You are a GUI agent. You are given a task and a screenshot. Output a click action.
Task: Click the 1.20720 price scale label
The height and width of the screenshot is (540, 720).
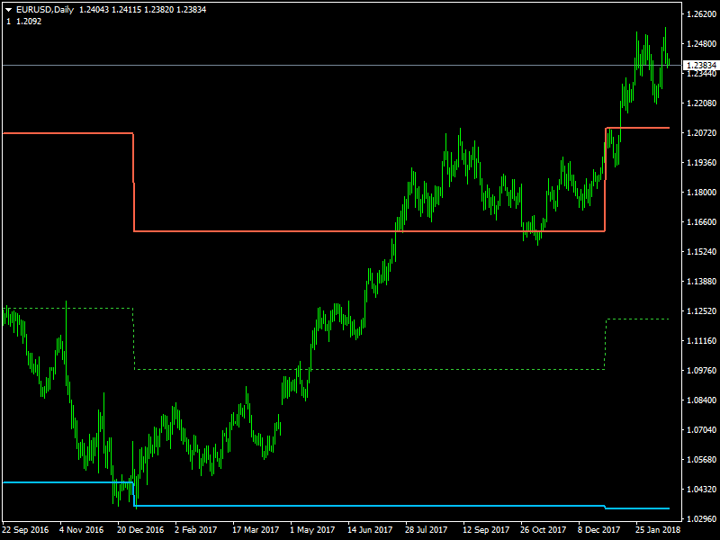click(700, 133)
